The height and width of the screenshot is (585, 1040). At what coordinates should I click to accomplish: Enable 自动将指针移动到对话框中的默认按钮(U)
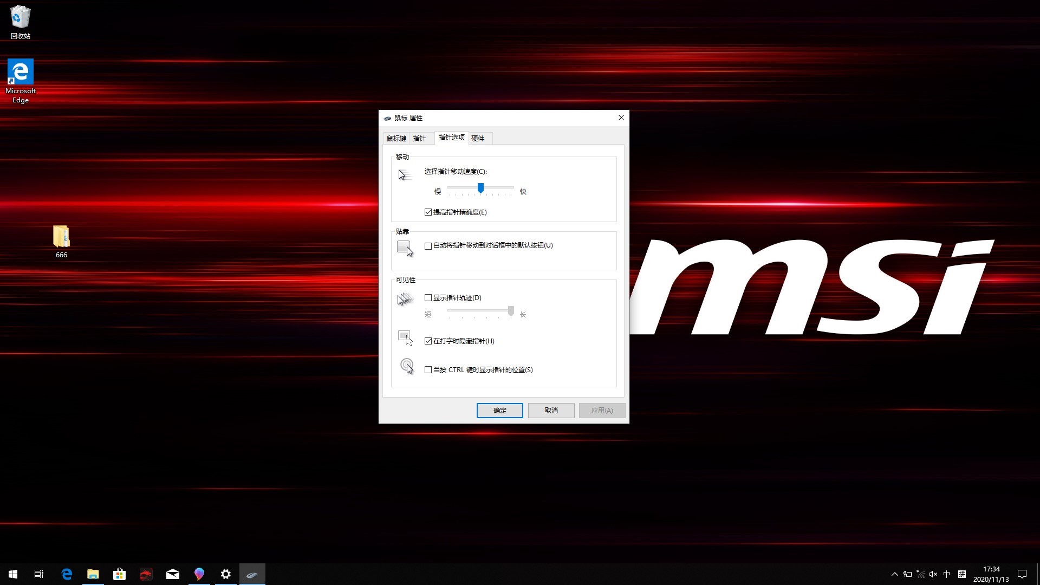coord(489,245)
